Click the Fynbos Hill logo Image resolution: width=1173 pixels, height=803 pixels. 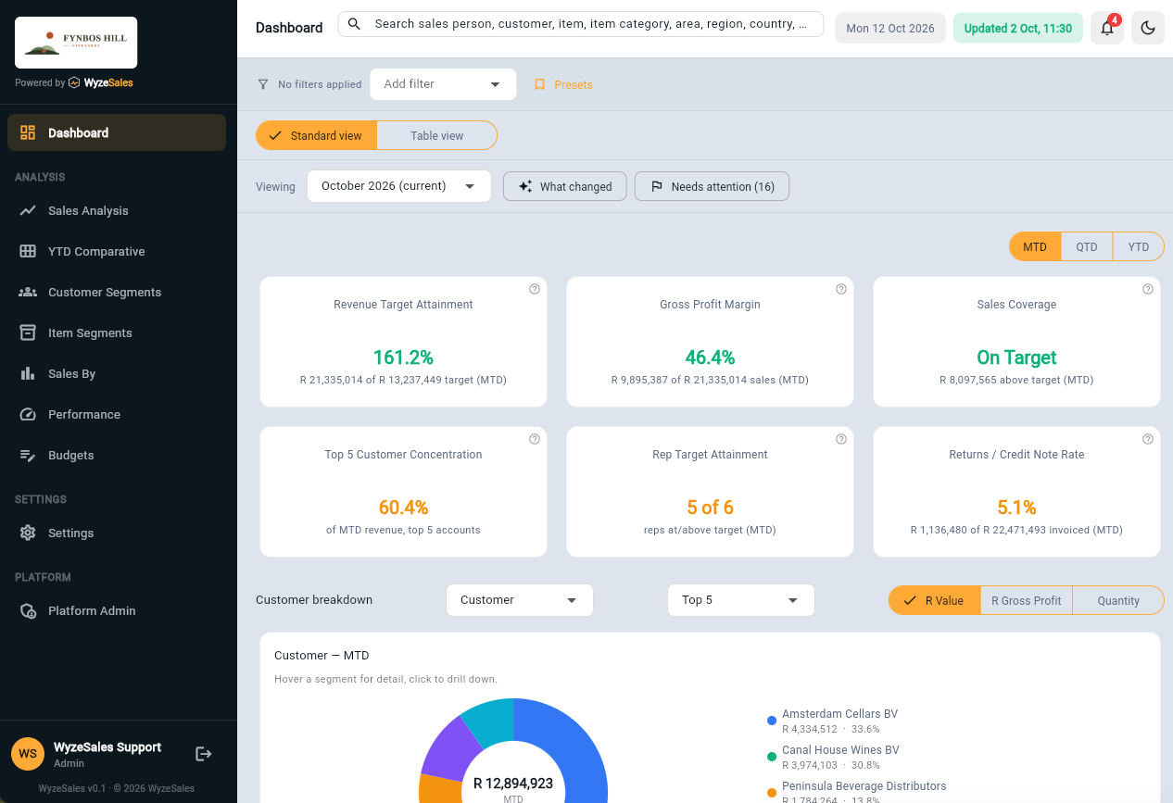[76, 43]
